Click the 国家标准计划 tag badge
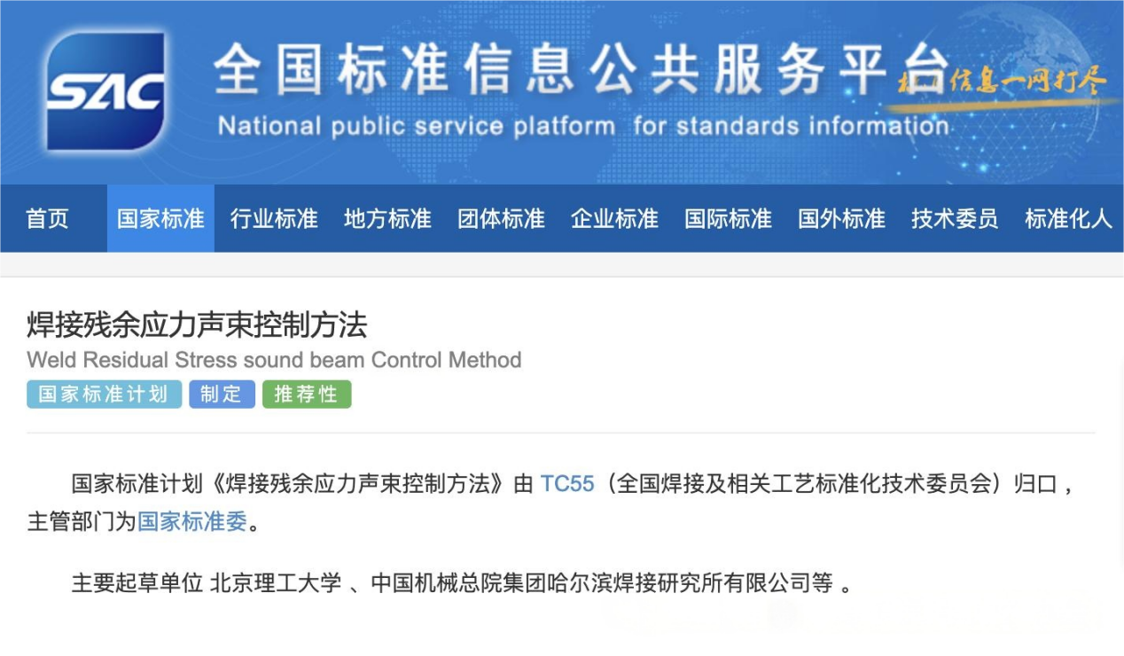Screen dimensions: 1124x656 104,394
